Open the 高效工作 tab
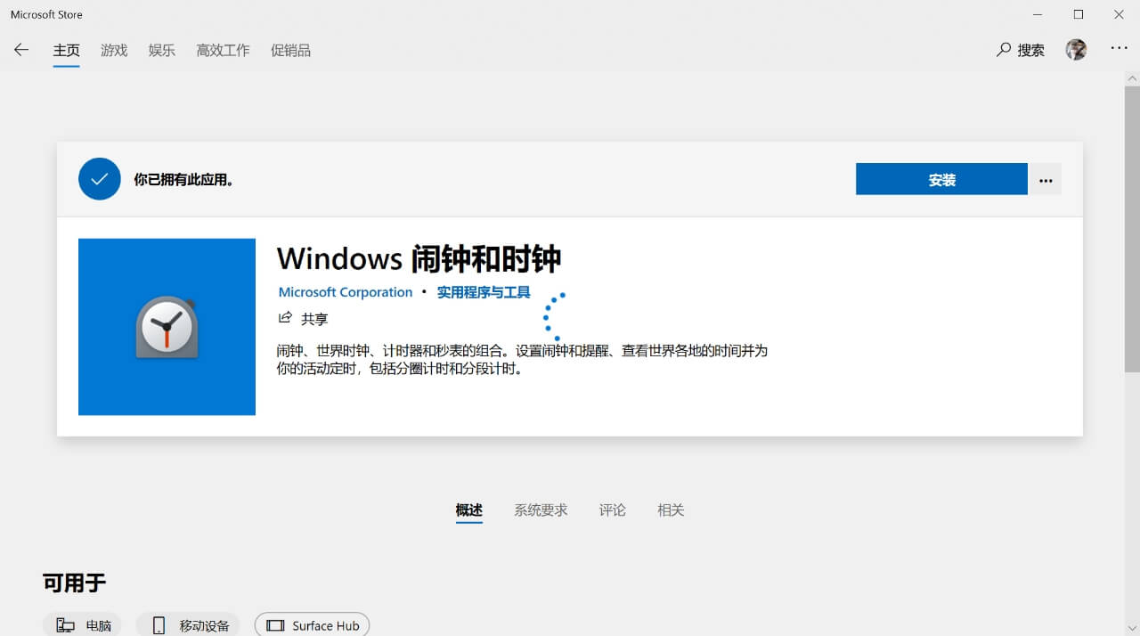This screenshot has height=636, width=1140. (223, 50)
